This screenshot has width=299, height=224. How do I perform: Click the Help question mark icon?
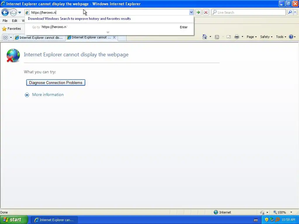291,37
